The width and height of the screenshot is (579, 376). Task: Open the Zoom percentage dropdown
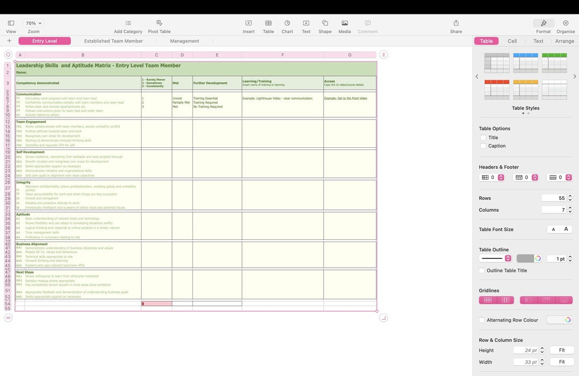tap(33, 23)
